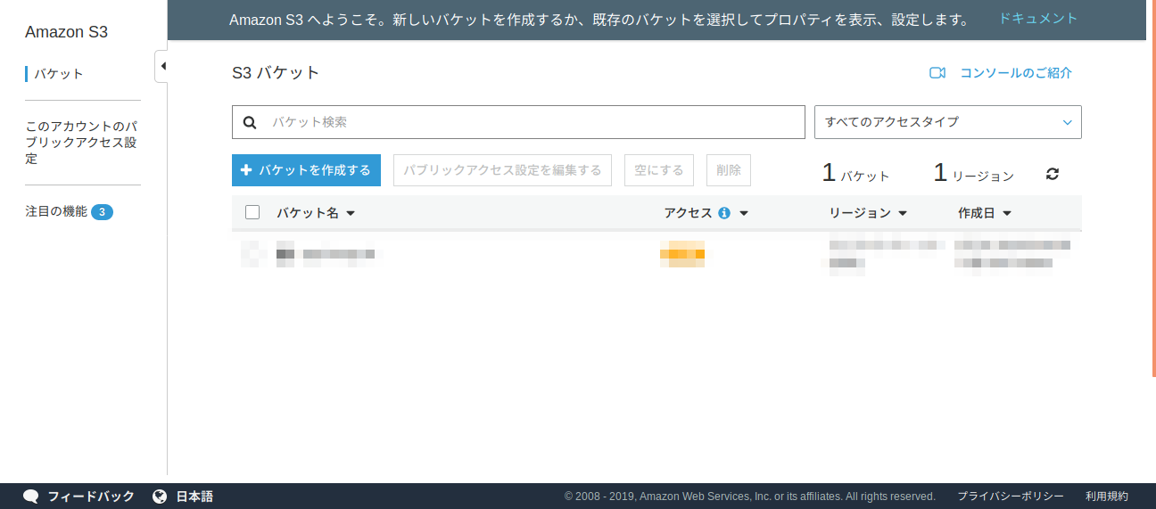Select バケット in the left sidebar
The image size is (1156, 509).
click(x=59, y=74)
